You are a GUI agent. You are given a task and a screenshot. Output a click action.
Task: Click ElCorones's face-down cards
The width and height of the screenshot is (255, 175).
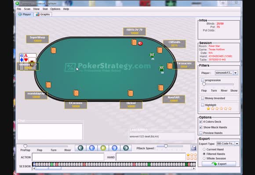point(76,93)
